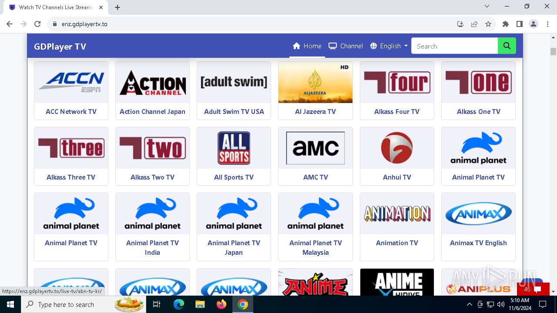557x313 pixels.
Task: Click the green search magnifier button
Action: point(507,46)
